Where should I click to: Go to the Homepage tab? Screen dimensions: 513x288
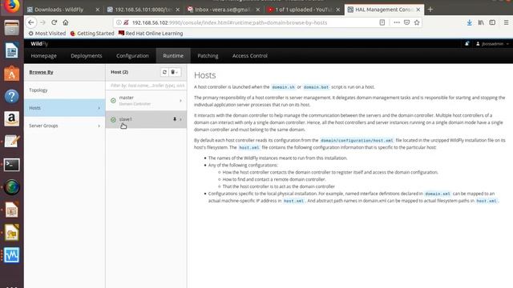tap(44, 56)
